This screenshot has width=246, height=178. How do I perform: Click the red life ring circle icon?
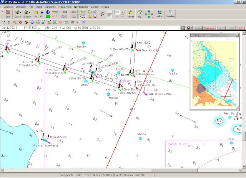[x=20, y=22]
